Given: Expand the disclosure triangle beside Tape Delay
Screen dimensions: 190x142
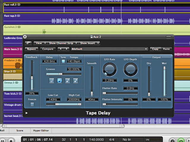Looking at the screenshot, I should (26, 113).
